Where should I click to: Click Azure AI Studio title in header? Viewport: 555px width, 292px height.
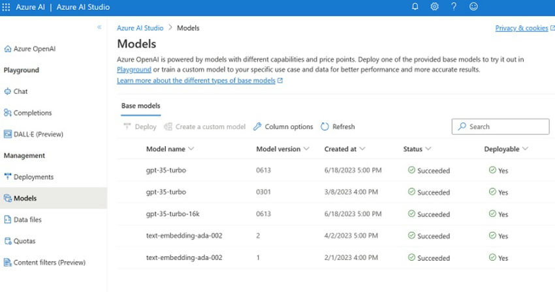point(83,7)
